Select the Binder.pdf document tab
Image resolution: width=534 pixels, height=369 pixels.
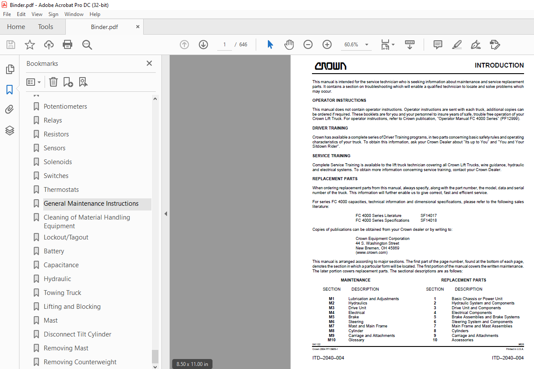pos(104,27)
